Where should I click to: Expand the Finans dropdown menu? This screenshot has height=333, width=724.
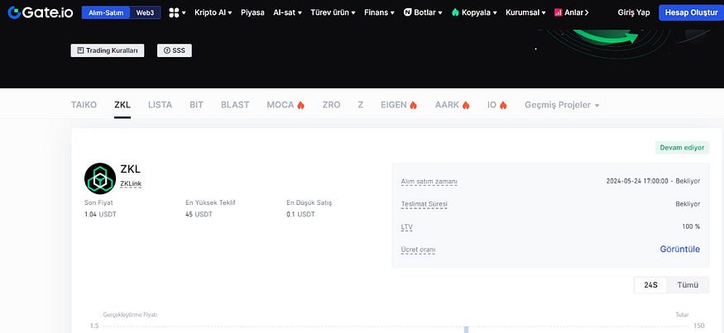point(379,12)
